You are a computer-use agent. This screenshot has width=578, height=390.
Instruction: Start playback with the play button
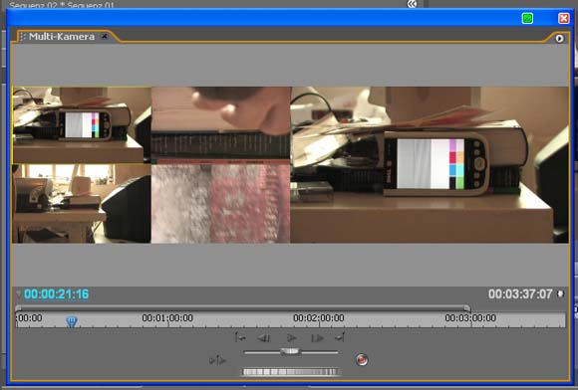tap(292, 337)
